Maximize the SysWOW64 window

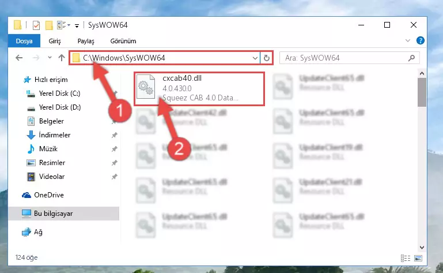(387, 25)
